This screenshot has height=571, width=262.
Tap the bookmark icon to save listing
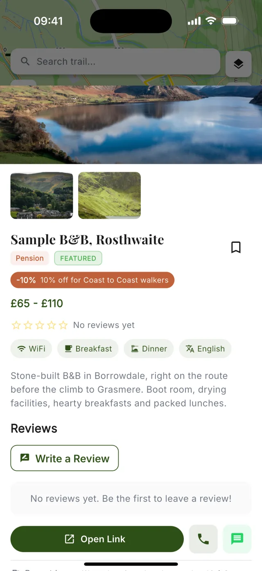[236, 247]
